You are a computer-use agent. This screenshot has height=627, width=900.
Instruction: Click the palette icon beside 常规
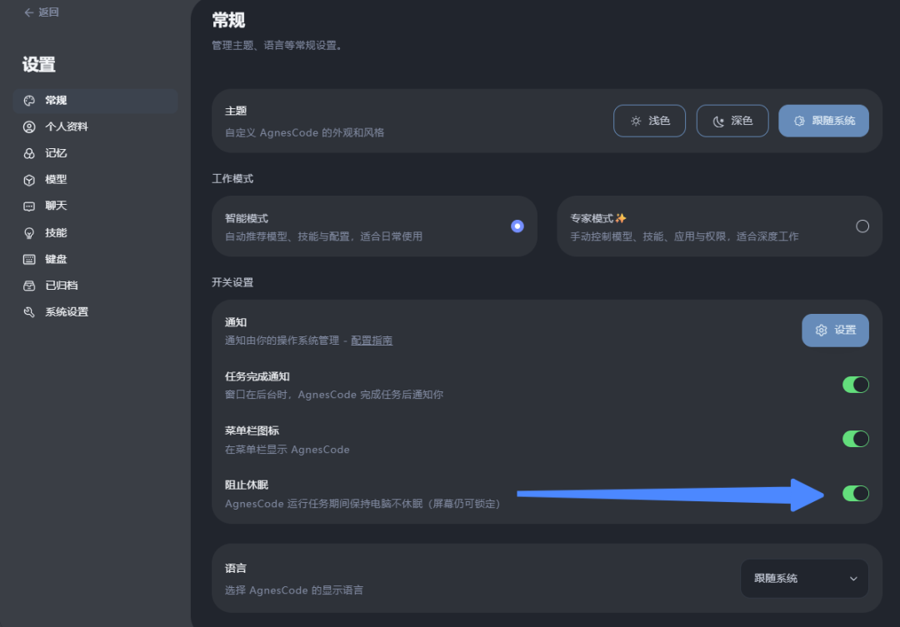29,101
